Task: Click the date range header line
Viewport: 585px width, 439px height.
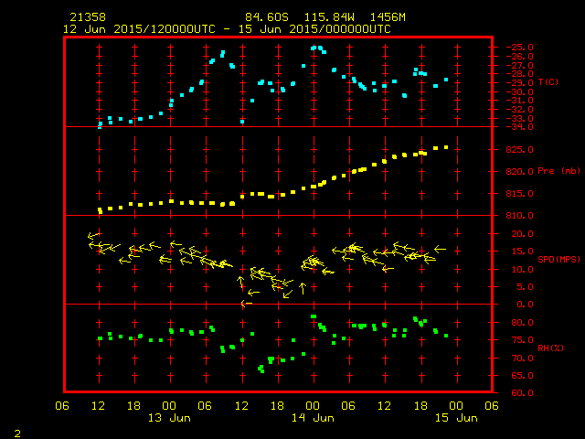Action: (x=227, y=29)
